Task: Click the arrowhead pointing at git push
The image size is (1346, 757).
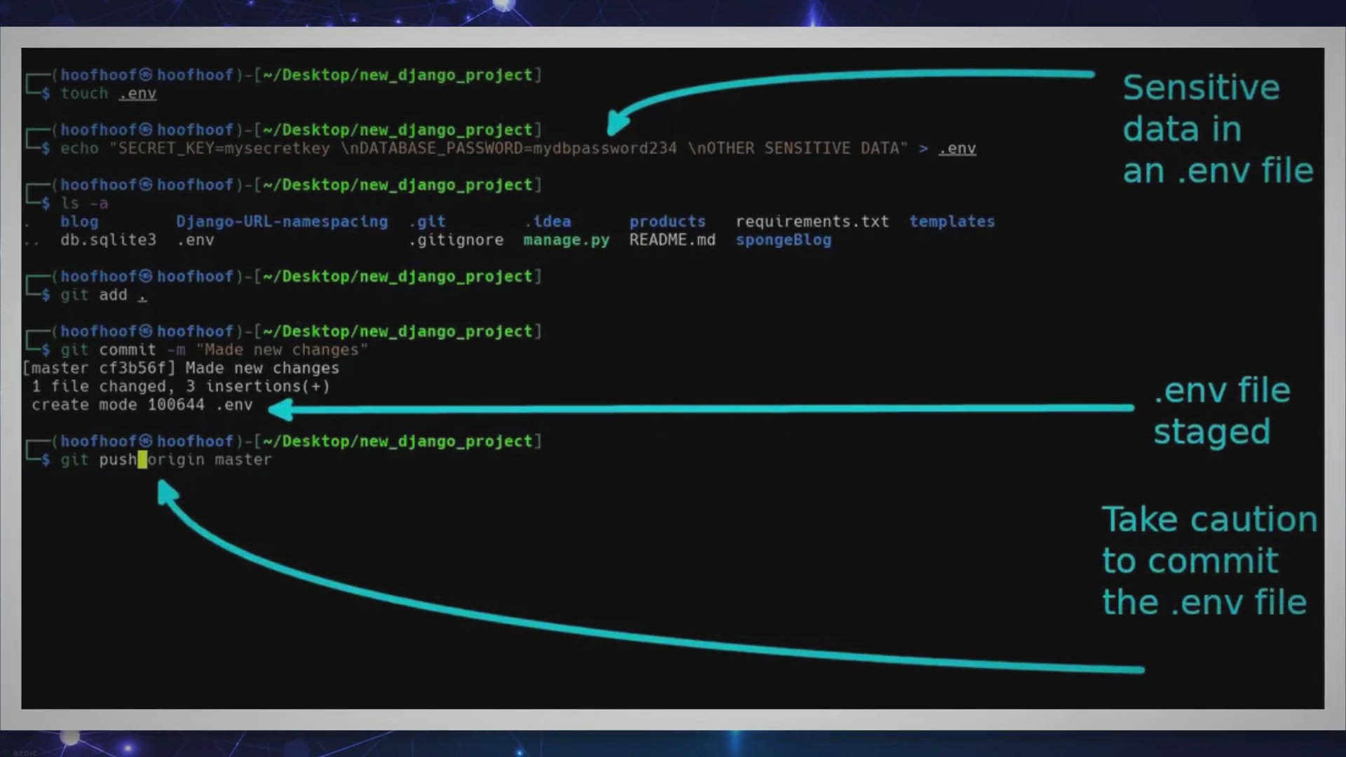Action: [167, 492]
